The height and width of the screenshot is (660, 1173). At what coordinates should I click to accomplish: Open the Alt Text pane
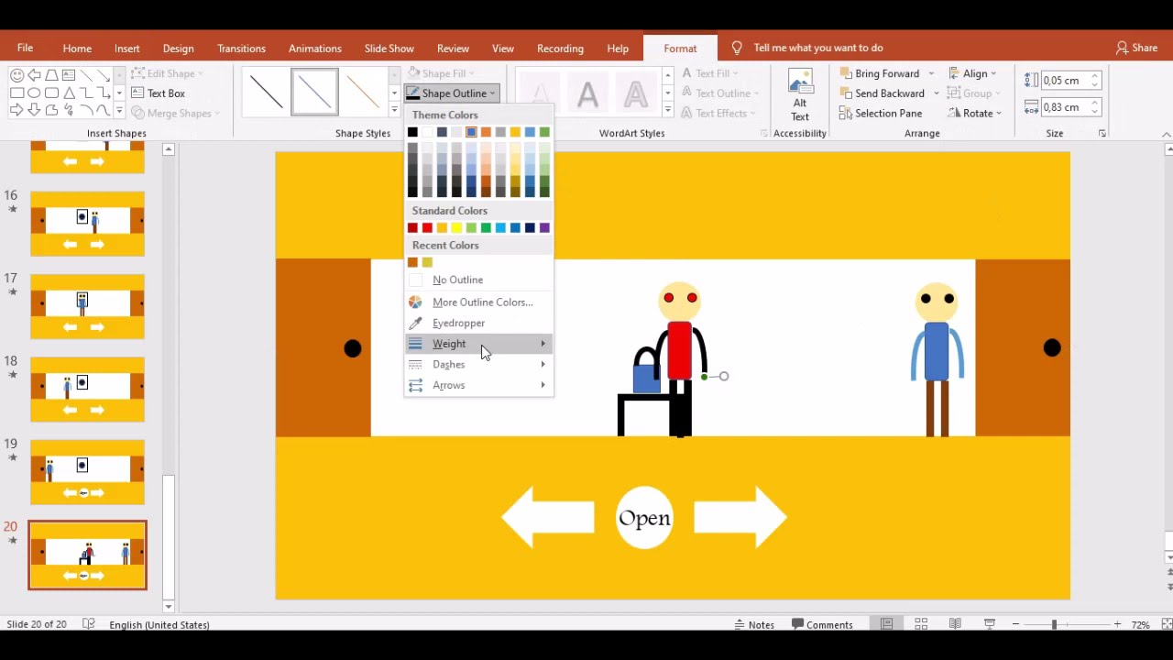[x=800, y=96]
